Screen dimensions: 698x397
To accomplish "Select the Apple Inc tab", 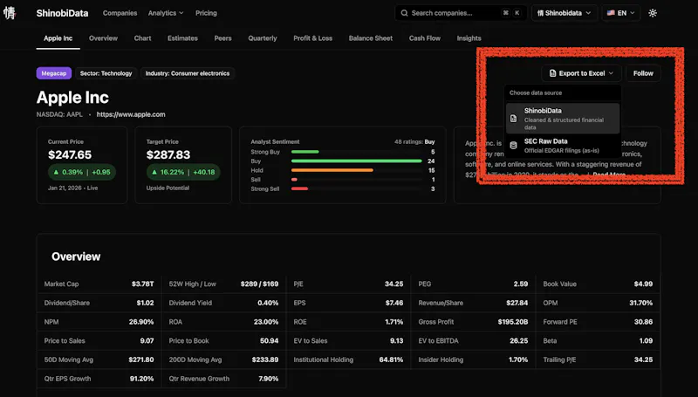I will pyautogui.click(x=58, y=38).
